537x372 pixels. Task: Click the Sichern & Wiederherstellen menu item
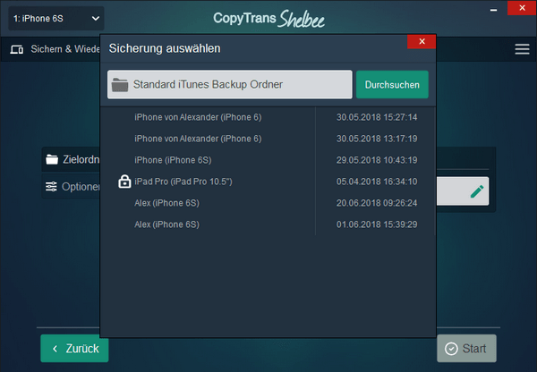click(55, 49)
